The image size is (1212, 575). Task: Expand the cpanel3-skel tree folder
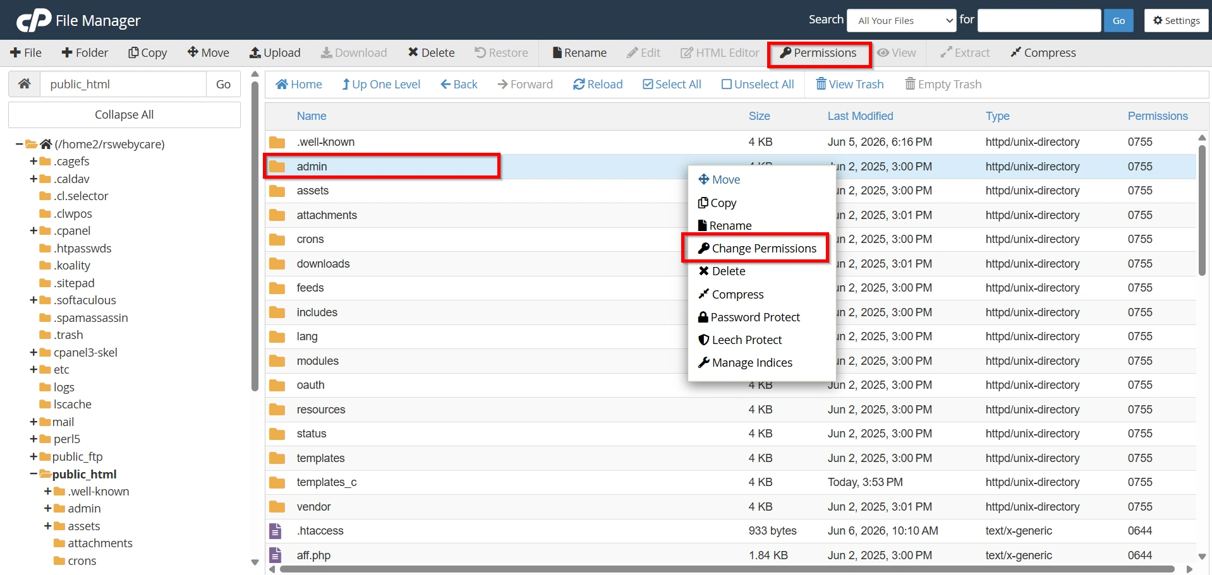(33, 352)
